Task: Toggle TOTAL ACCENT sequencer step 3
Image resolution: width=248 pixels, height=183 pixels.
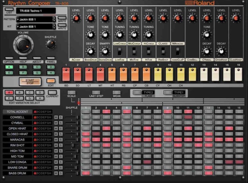Action: (x=106, y=111)
